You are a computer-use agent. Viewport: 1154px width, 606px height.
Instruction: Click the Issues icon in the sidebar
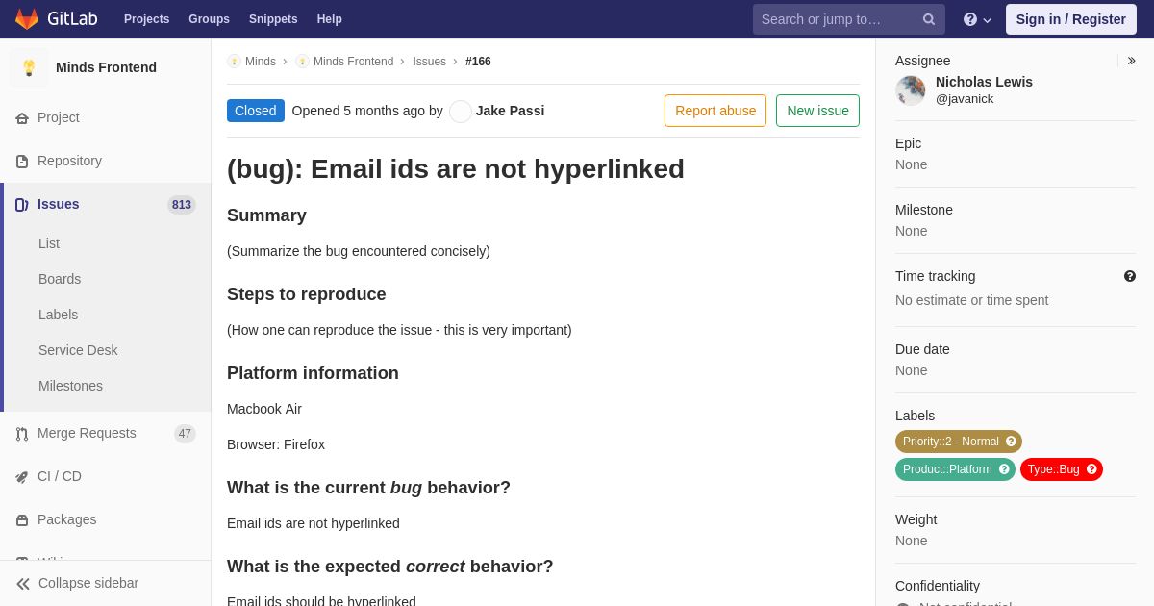coord(22,204)
